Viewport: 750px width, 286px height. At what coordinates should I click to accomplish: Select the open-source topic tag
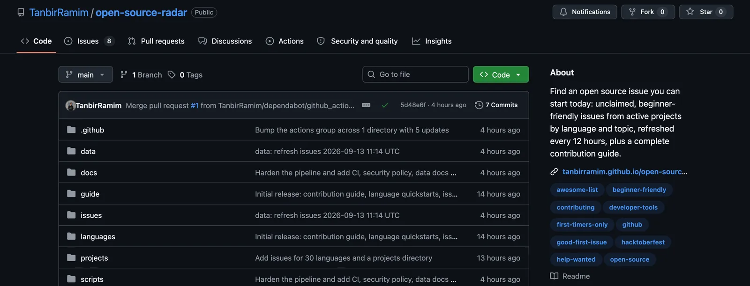(x=630, y=259)
